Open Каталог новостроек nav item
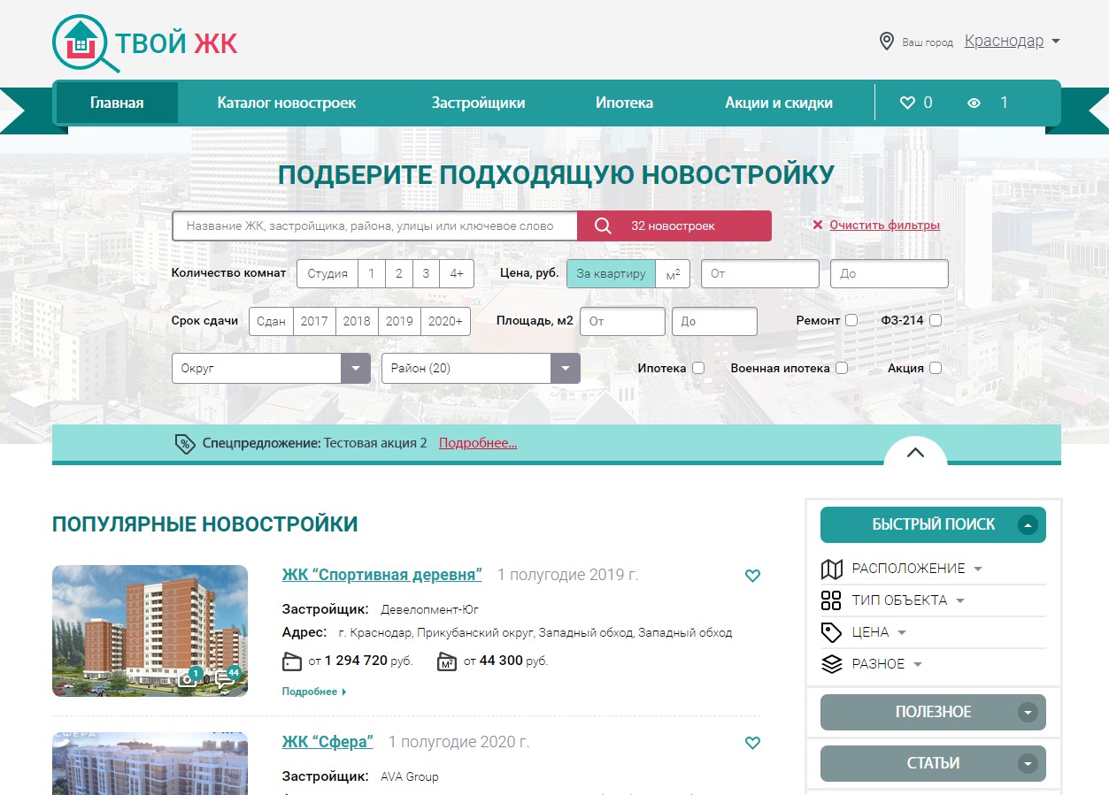The image size is (1109, 795). point(287,103)
